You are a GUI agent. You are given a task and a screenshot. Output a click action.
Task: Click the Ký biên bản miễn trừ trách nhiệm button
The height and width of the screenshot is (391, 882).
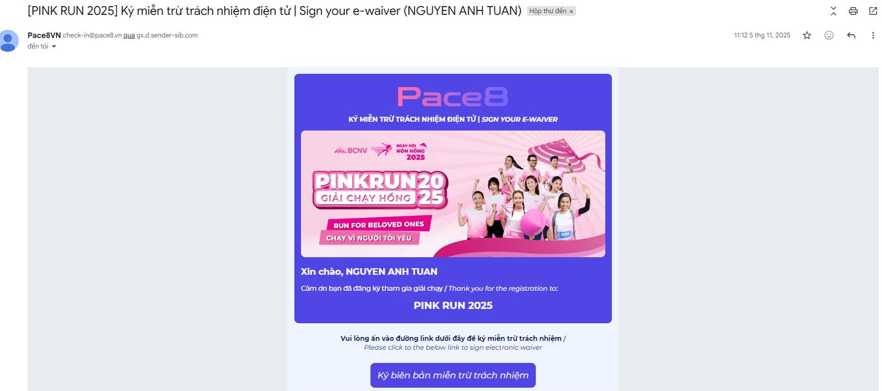click(453, 375)
